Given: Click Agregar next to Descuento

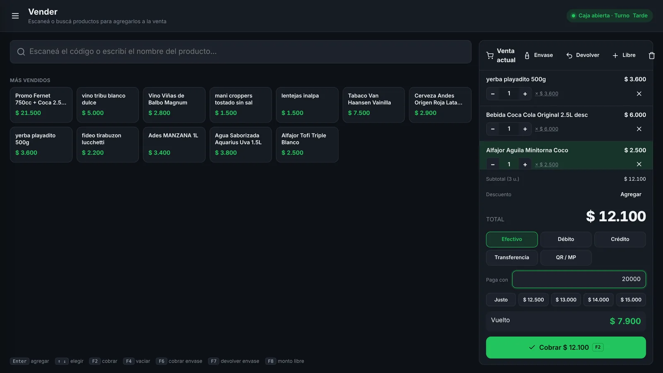Looking at the screenshot, I should [631, 194].
